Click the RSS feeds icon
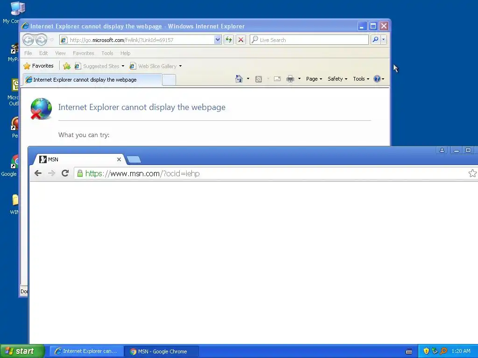This screenshot has height=358, width=478. coord(259,79)
